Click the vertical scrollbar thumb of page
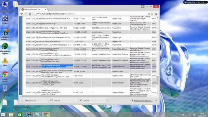Image resolution: width=208 pixels, height=117 pixels. pos(157,80)
